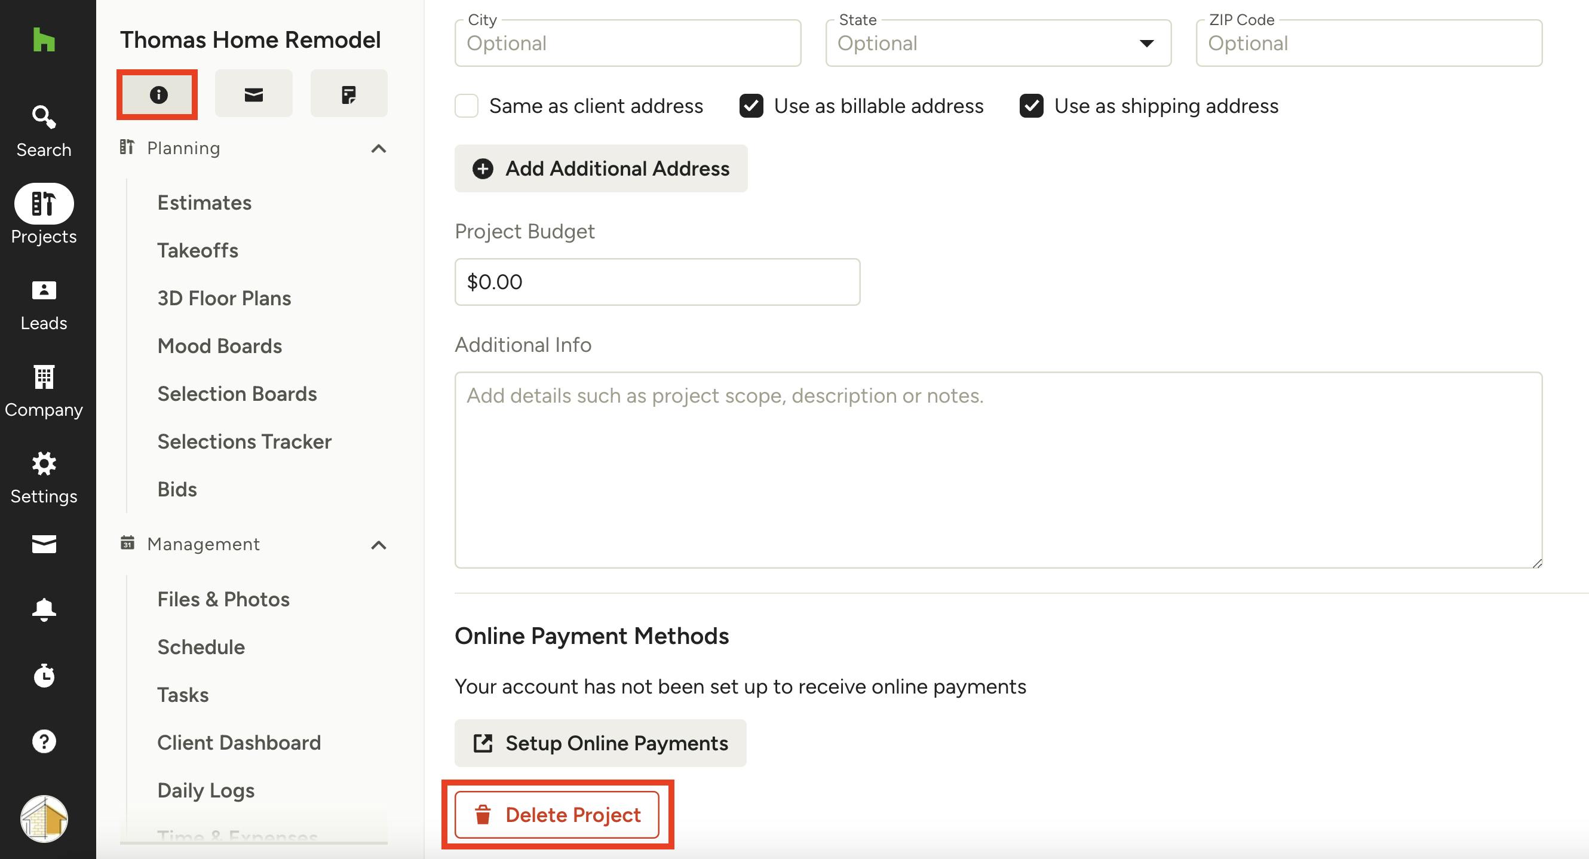Open the project info icon tab
Image resolution: width=1589 pixels, height=859 pixels.
(x=158, y=94)
